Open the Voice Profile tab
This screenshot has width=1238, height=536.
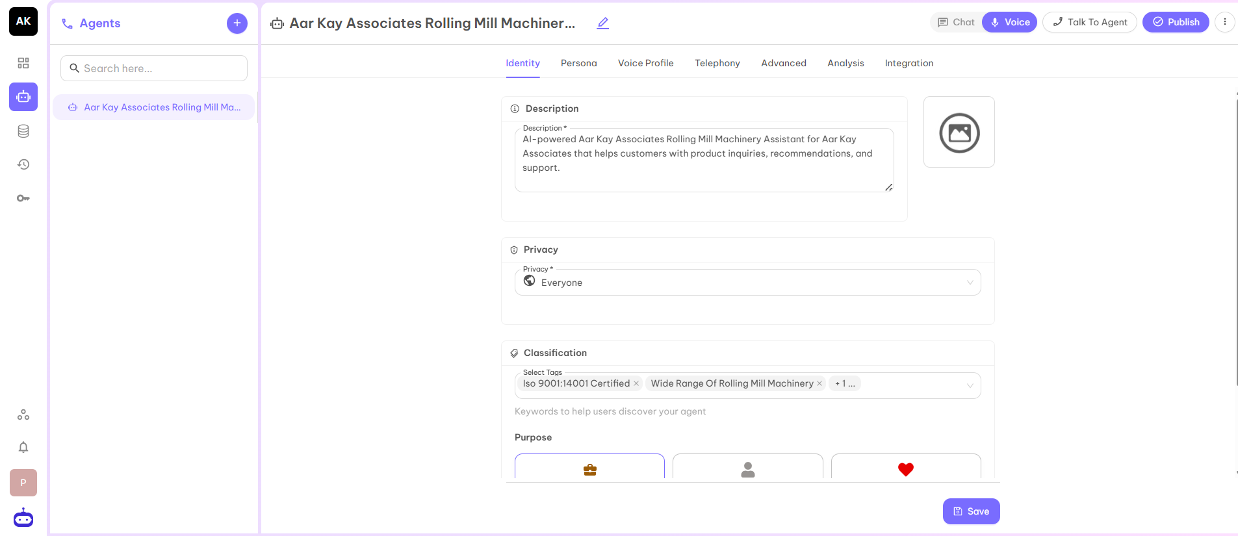(x=646, y=63)
